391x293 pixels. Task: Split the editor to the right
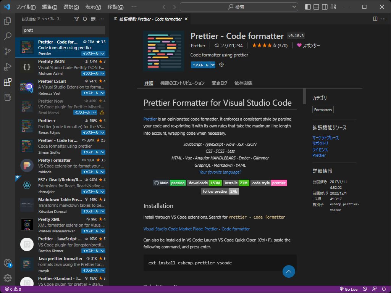(375, 19)
